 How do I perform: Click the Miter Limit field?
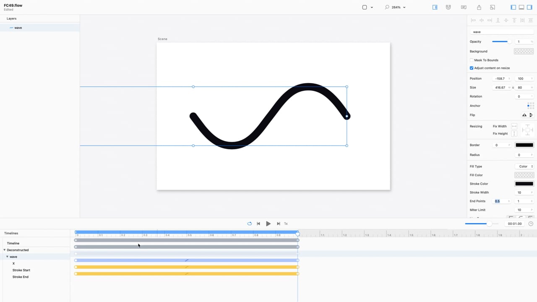pyautogui.click(x=524, y=210)
